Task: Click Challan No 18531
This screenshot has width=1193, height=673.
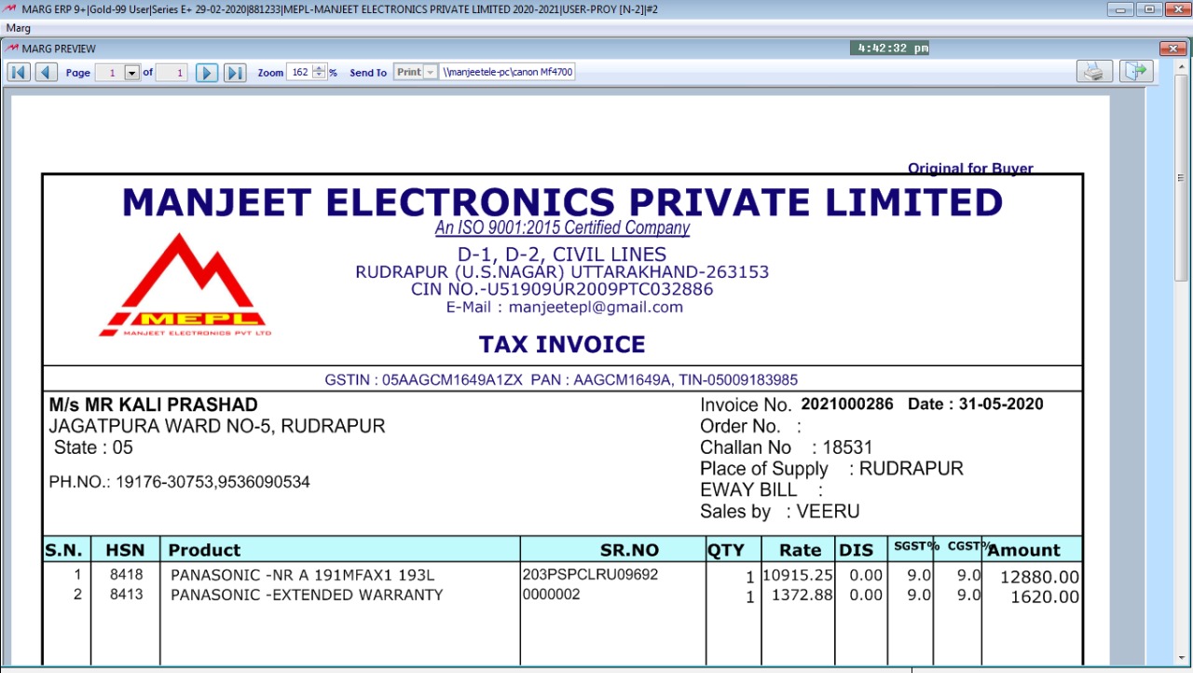Action: (786, 447)
